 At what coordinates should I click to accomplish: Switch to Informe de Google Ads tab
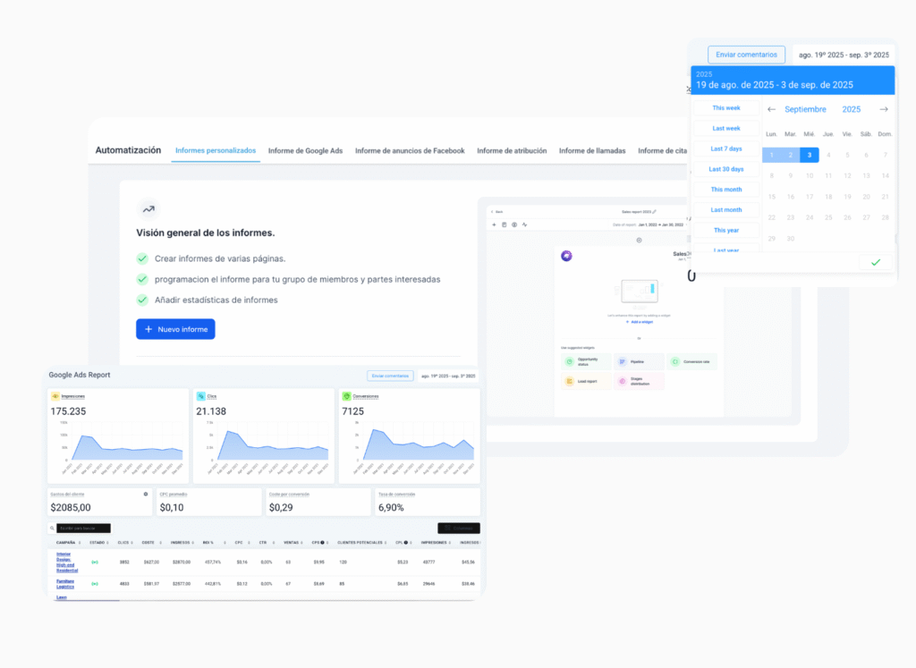point(305,150)
